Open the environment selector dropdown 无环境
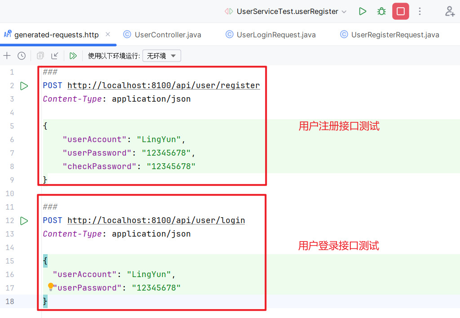The height and width of the screenshot is (318, 460). click(161, 56)
